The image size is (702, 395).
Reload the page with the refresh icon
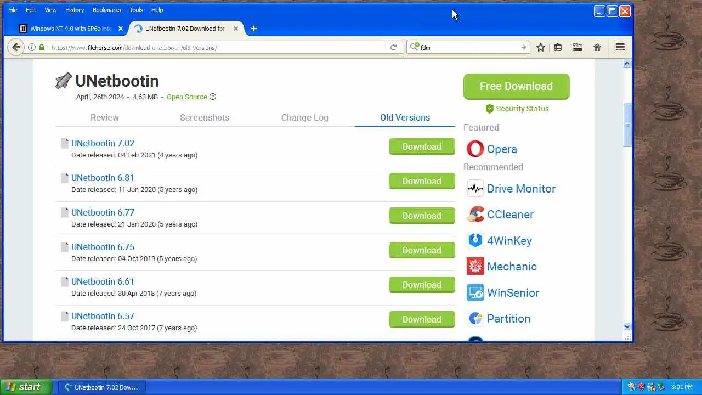click(x=393, y=48)
